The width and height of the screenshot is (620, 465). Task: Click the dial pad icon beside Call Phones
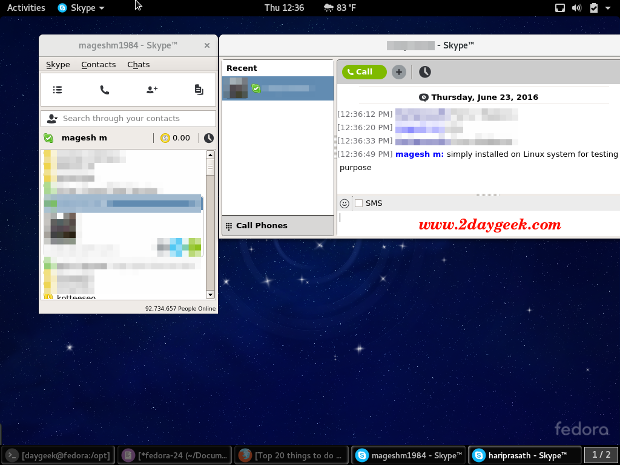click(228, 226)
